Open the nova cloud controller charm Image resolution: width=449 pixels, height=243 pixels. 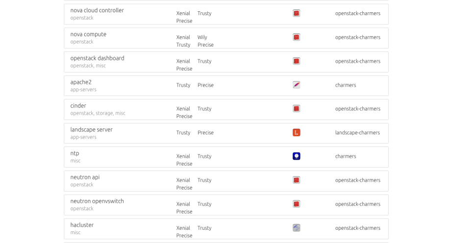click(x=97, y=10)
